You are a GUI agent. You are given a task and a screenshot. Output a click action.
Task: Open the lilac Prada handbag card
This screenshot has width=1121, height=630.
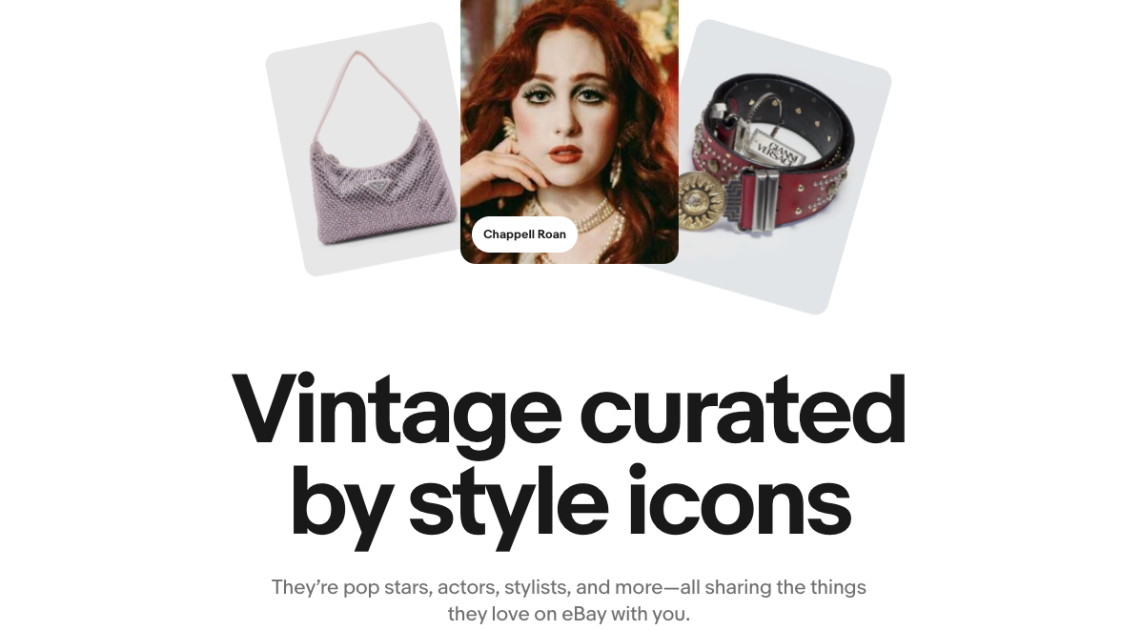click(x=364, y=149)
